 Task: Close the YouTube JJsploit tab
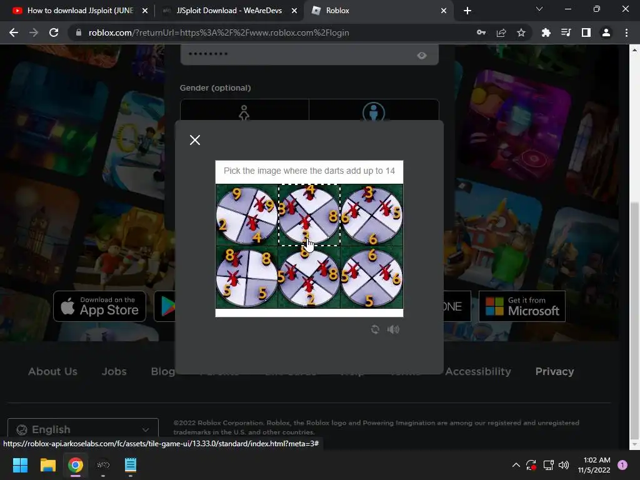[145, 11]
